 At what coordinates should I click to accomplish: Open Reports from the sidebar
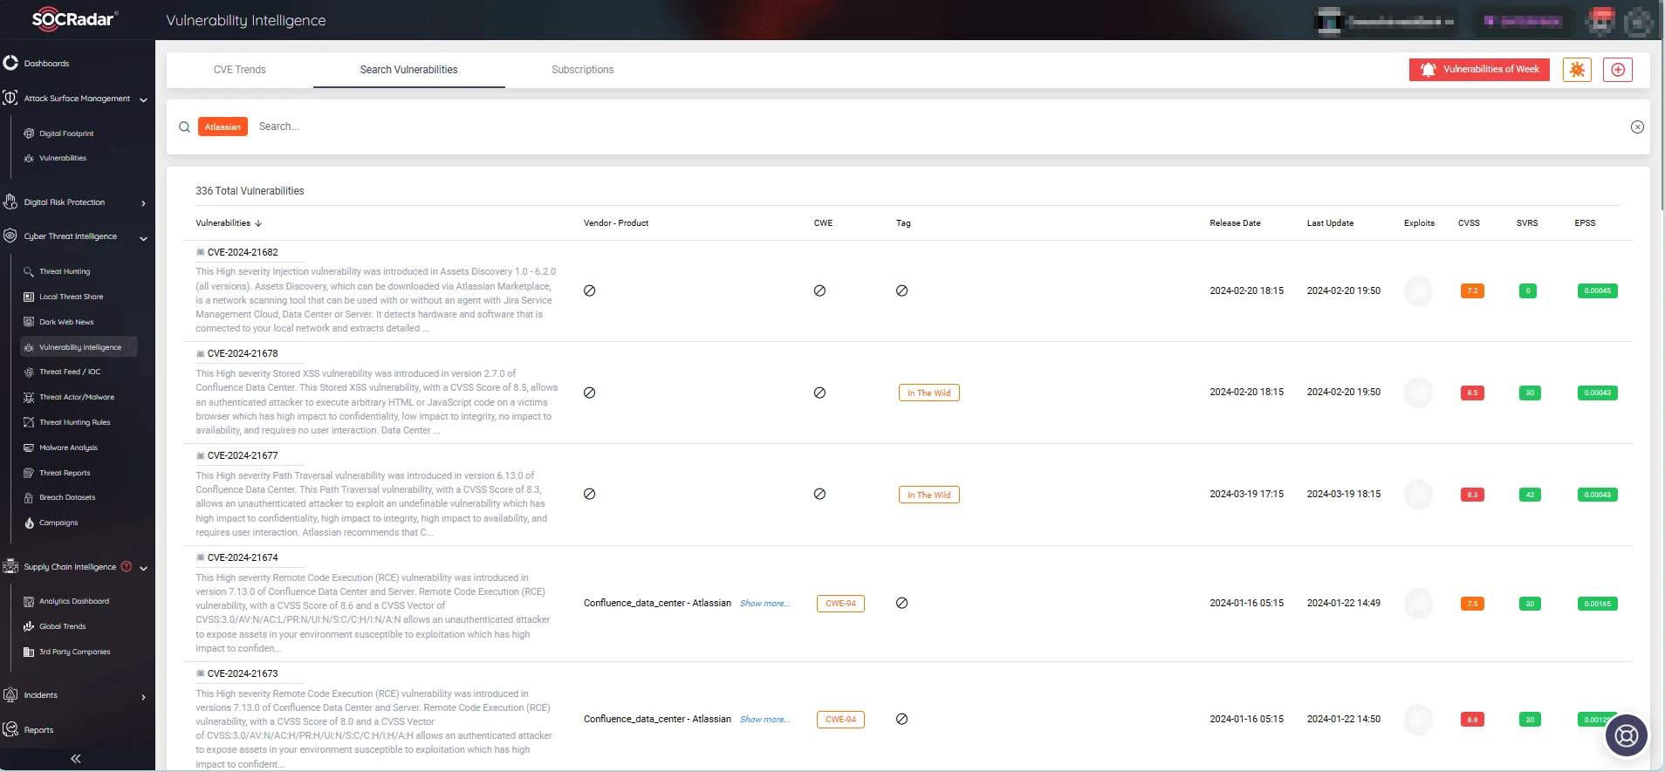(38, 730)
